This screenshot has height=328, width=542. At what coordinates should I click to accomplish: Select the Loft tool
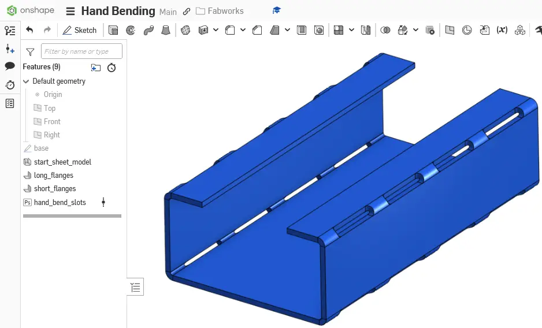click(165, 30)
